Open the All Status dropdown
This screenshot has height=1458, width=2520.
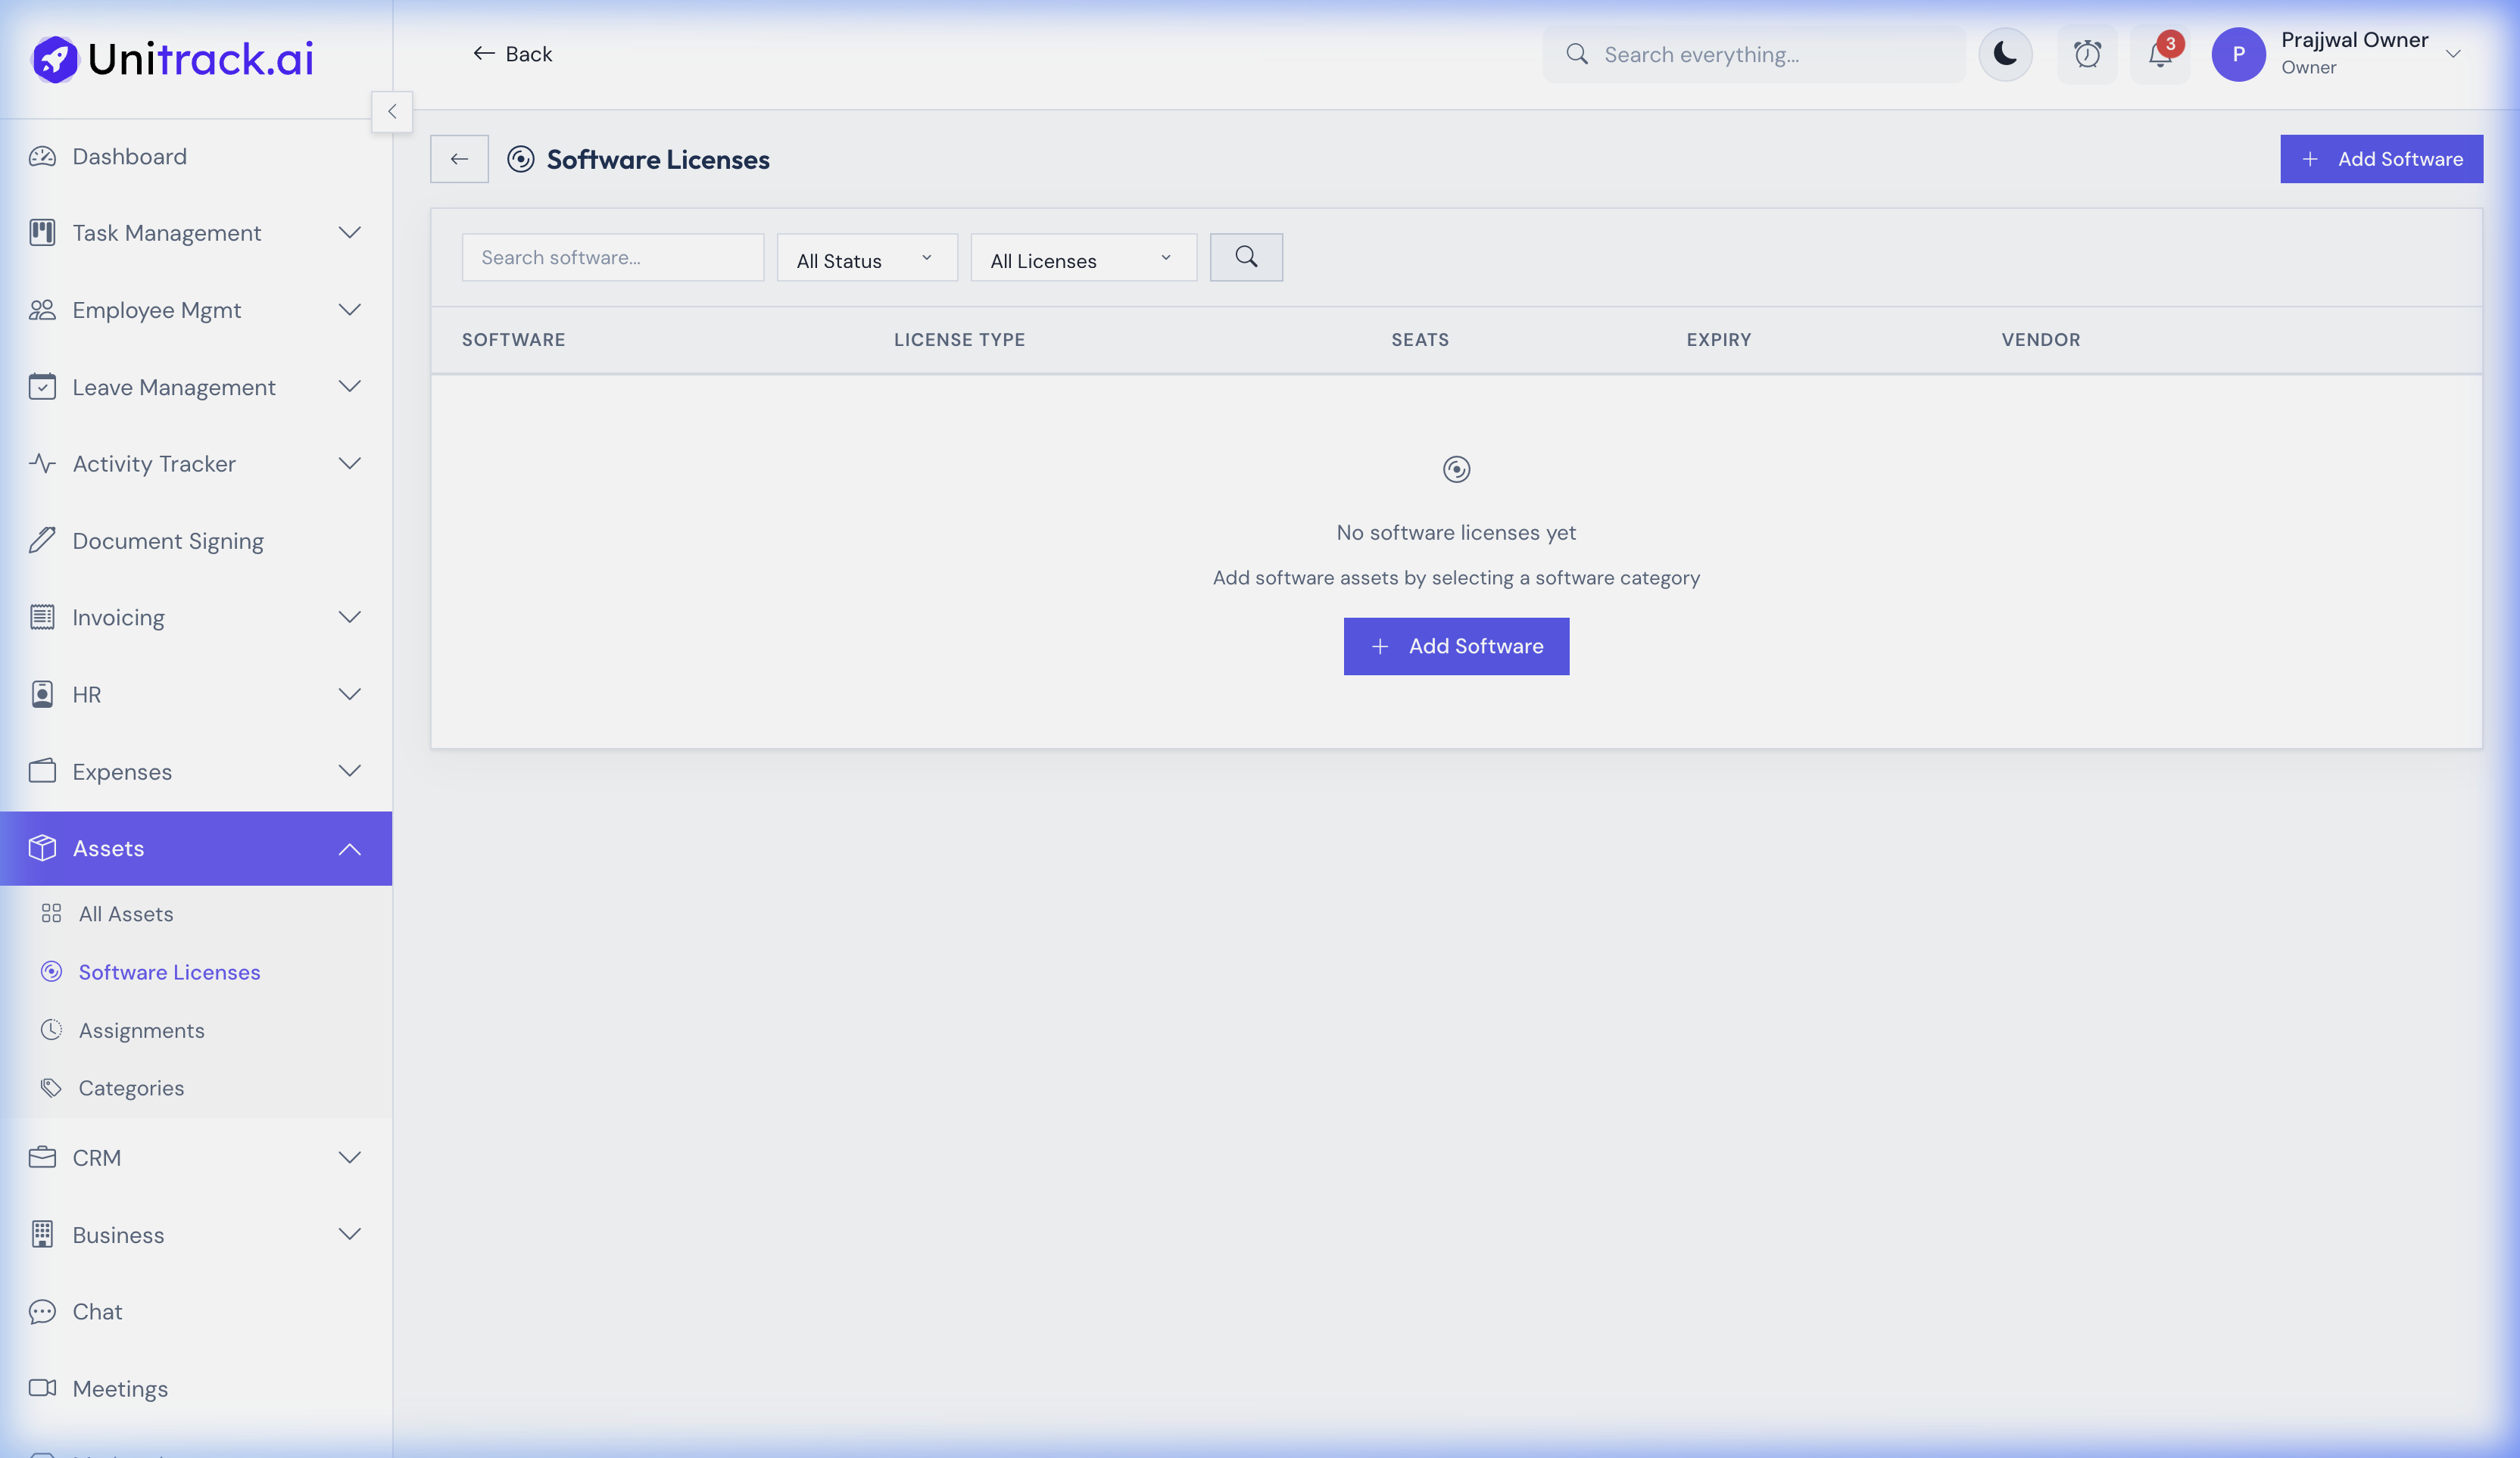tap(866, 258)
